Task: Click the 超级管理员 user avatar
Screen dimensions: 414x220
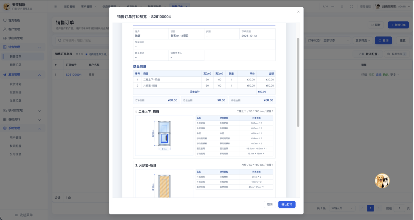Action: pyautogui.click(x=378, y=7)
